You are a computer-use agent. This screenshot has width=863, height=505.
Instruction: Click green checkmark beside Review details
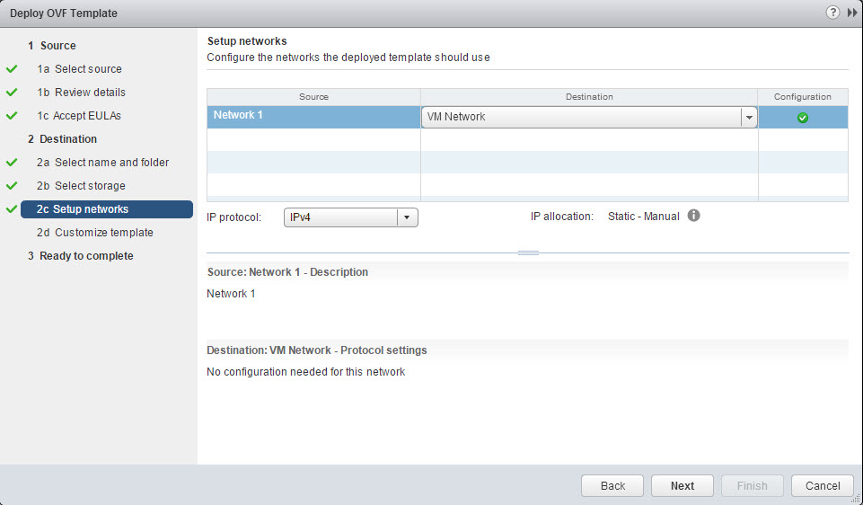(x=12, y=92)
